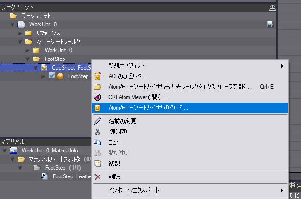301x199 pixels.
Task: Open the インポート/エクスポート submenu
Action: pyautogui.click(x=190, y=190)
